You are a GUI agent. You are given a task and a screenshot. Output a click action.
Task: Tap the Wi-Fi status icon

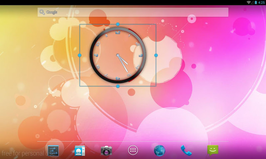(x=249, y=2)
